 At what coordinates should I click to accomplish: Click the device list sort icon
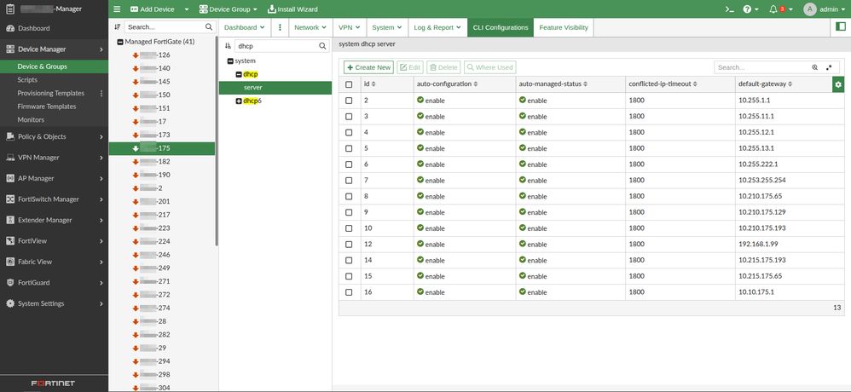[x=117, y=26]
